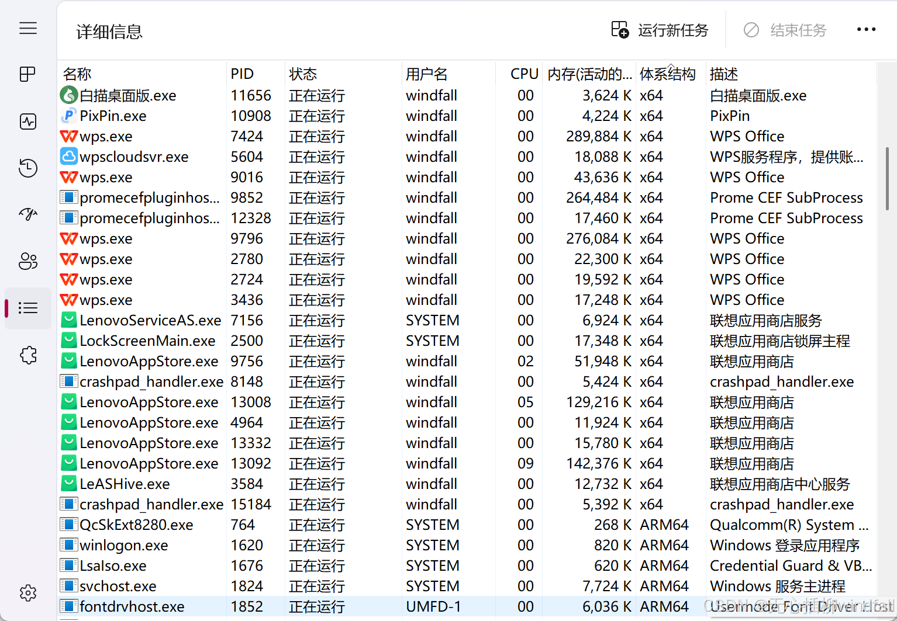
Task: Click promecefpluginhost icon with PID 9852
Action: click(x=69, y=197)
